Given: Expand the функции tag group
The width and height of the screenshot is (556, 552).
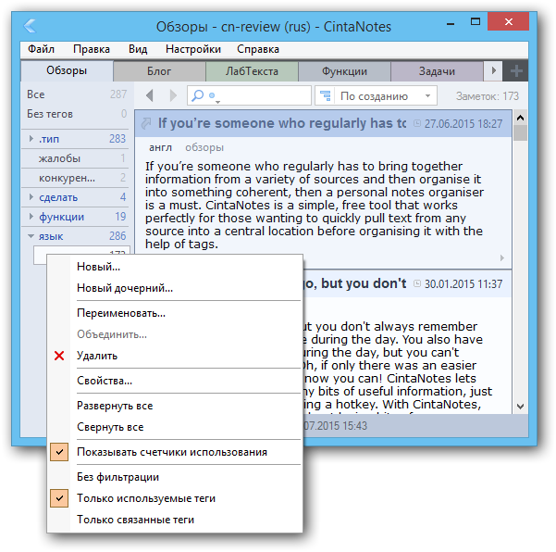Looking at the screenshot, I should tap(31, 217).
